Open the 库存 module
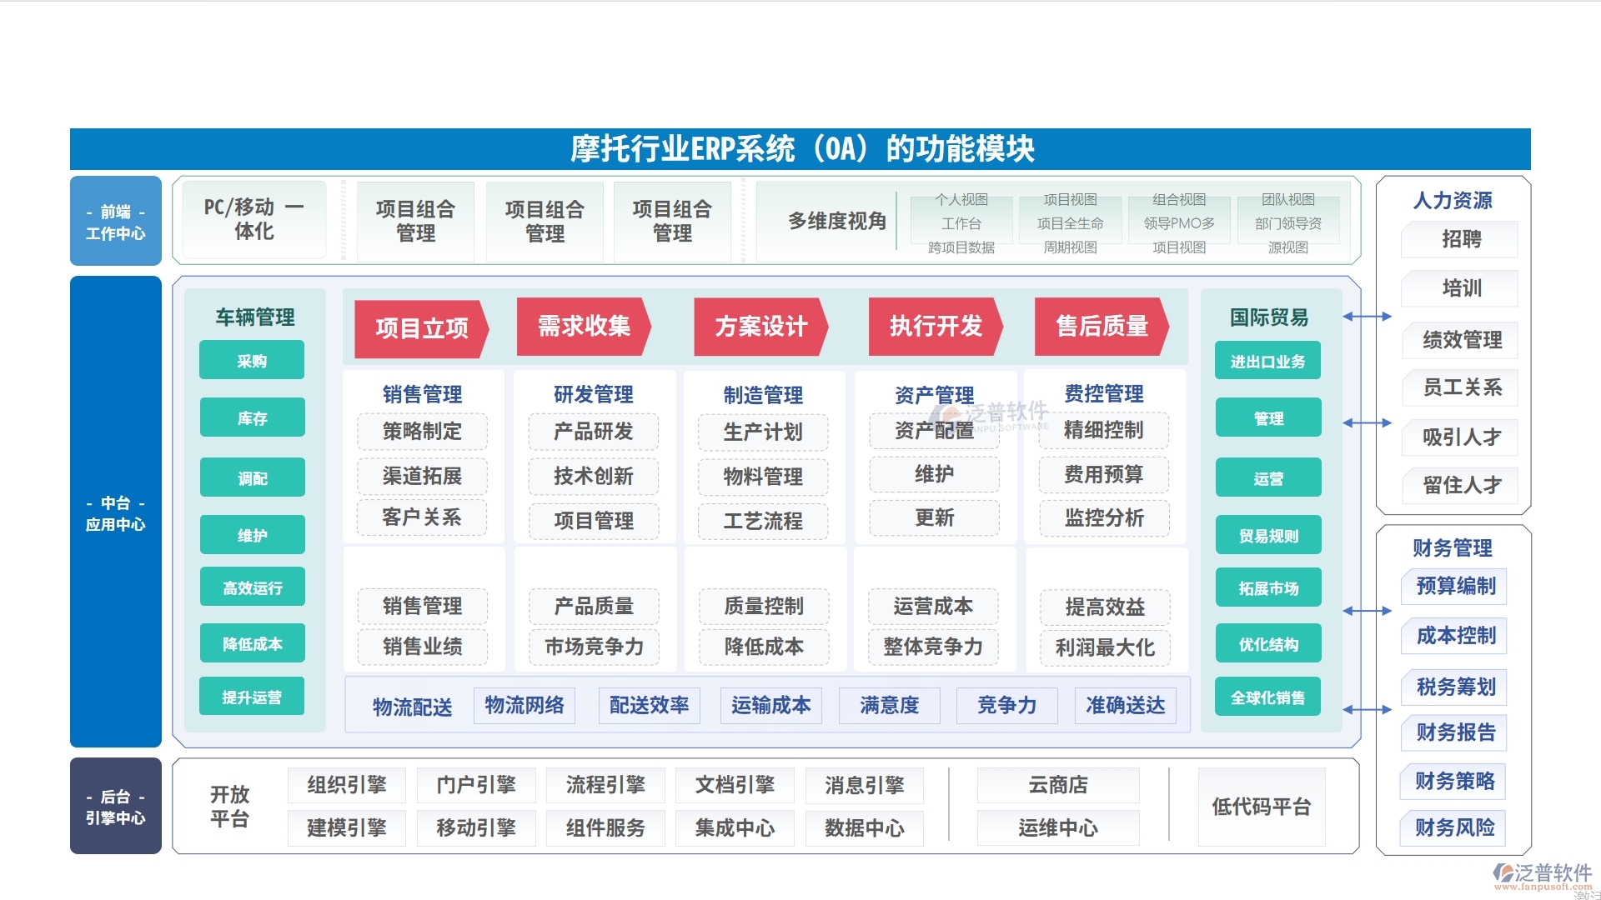Viewport: 1601px width, 900px height. [x=252, y=417]
